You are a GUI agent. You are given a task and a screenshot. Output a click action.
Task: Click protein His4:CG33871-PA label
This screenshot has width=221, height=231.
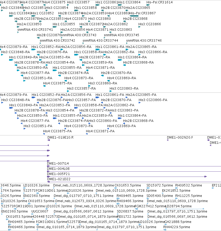100,131
